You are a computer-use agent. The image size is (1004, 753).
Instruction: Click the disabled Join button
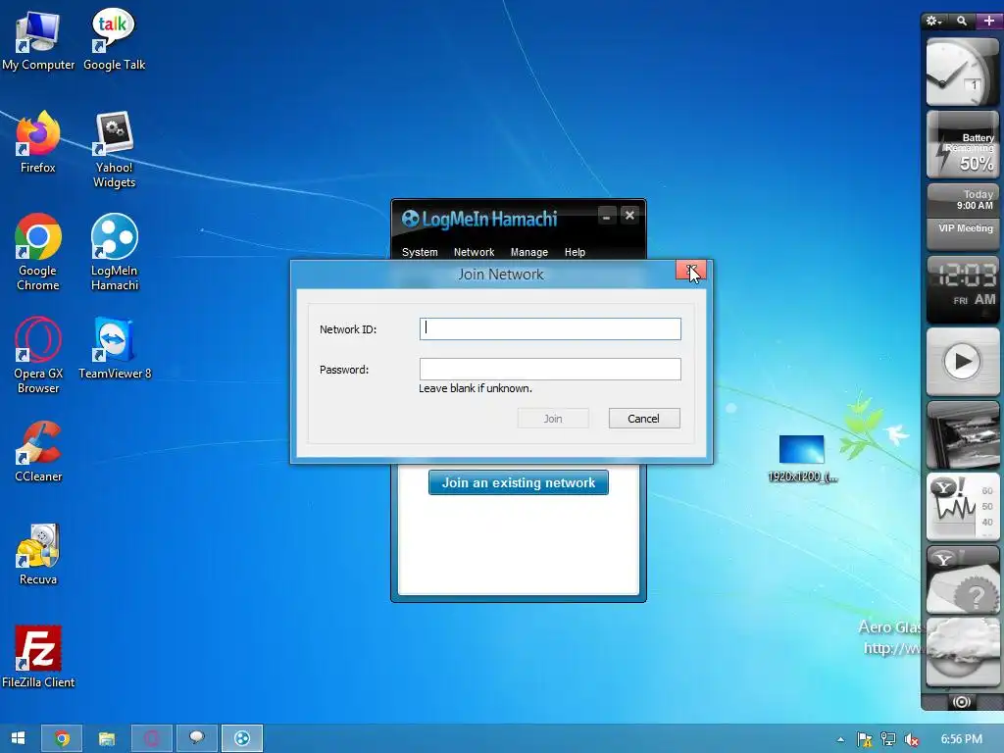pos(553,418)
